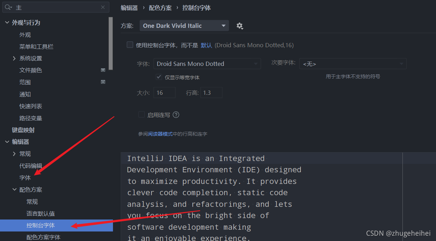436x241 pixels.
Task: Expand the 系统设置 tree node
Action: point(14,58)
